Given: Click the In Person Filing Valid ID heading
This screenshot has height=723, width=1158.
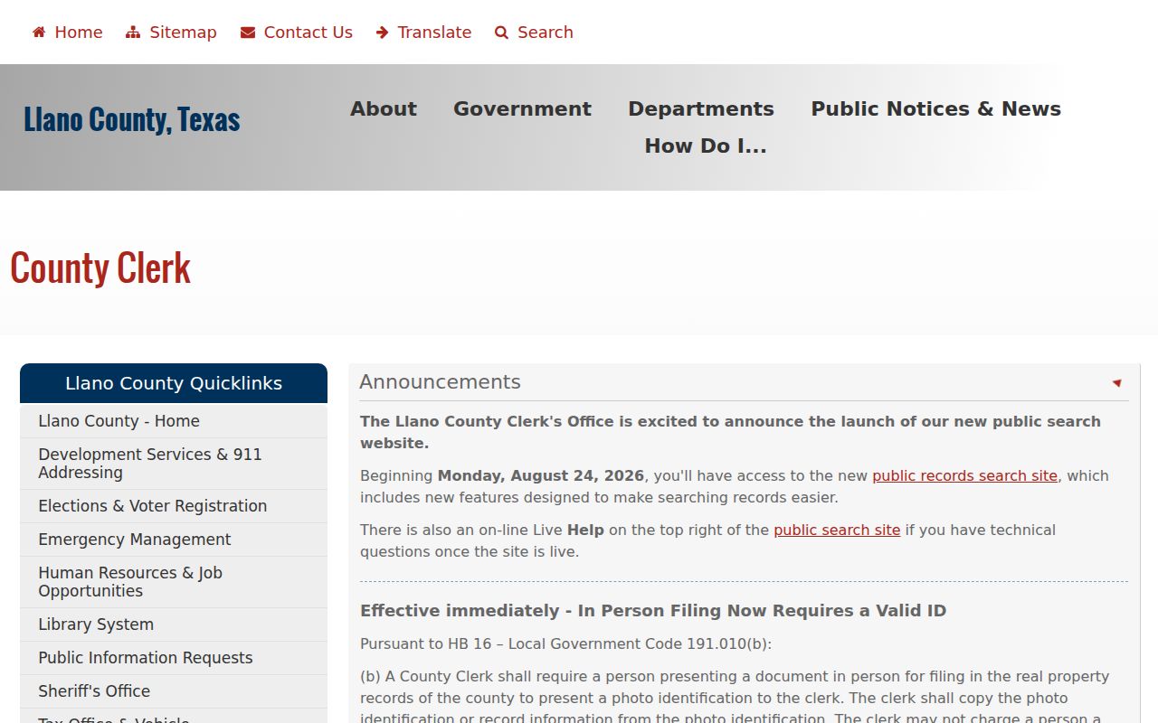Looking at the screenshot, I should pos(653,611).
